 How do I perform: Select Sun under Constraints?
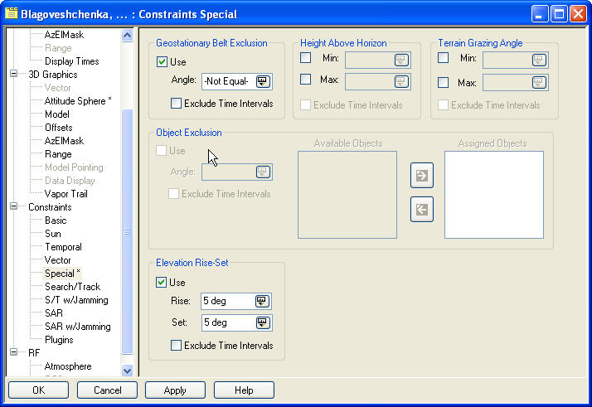[53, 234]
